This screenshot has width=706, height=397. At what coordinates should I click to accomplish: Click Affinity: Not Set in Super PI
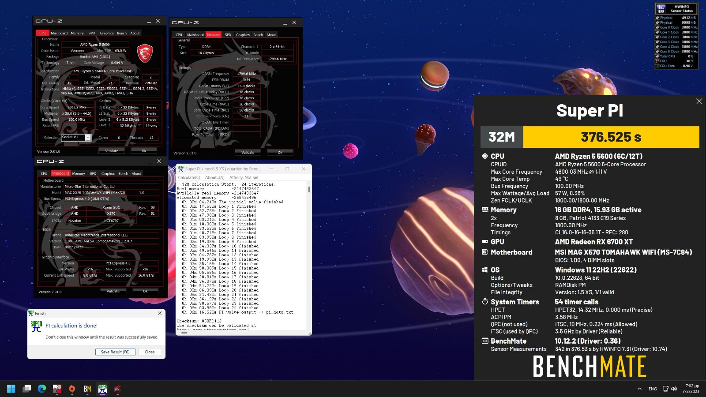click(244, 177)
